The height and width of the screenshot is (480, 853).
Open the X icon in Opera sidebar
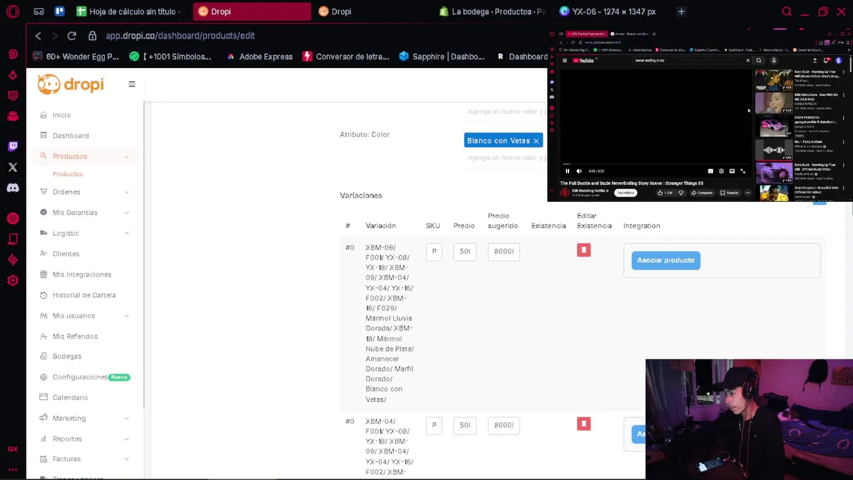(13, 167)
